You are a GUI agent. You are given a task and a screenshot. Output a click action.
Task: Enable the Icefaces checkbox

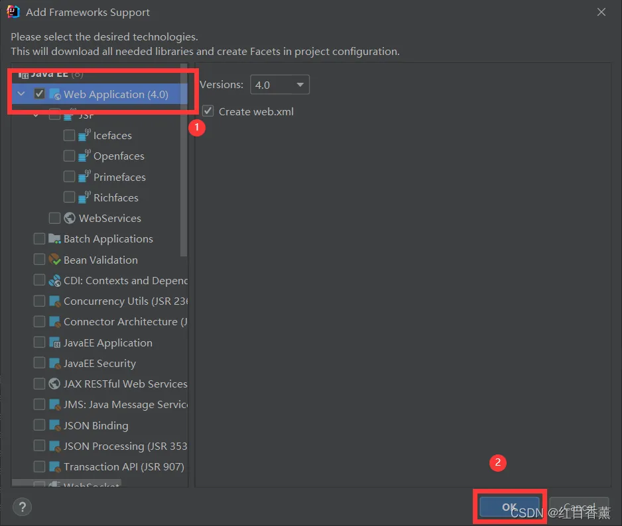pyautogui.click(x=69, y=135)
